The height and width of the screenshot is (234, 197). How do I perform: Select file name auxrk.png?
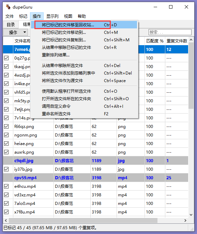click(x=24, y=152)
